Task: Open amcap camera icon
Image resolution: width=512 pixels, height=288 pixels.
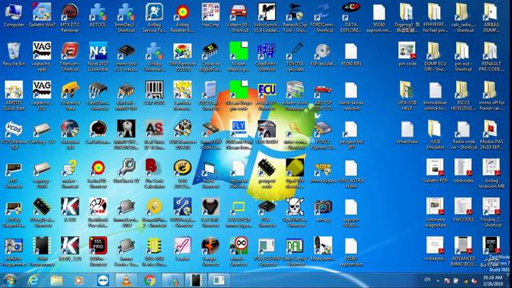Action: tap(323, 210)
